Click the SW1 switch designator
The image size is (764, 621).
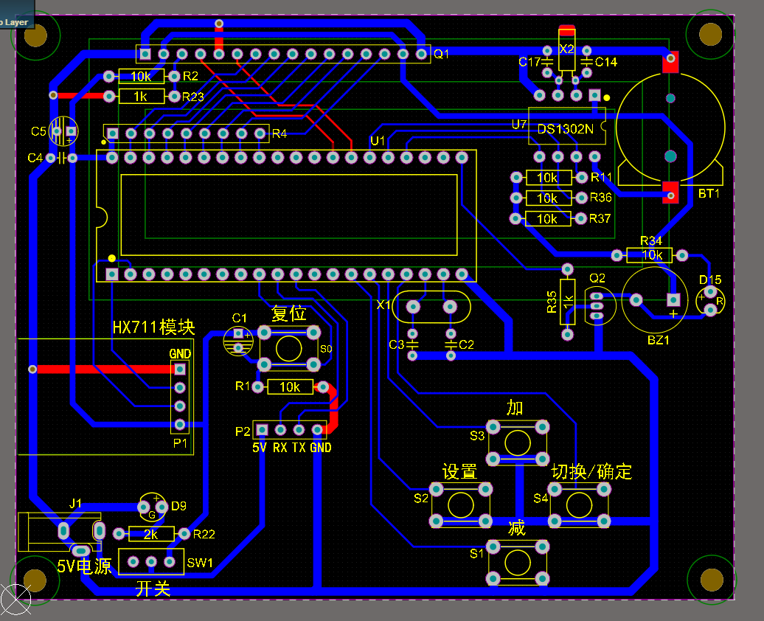pos(200,563)
